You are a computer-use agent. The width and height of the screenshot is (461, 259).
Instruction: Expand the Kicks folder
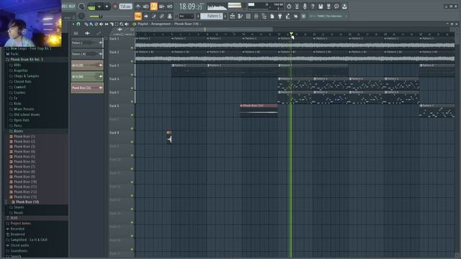pyautogui.click(x=17, y=104)
